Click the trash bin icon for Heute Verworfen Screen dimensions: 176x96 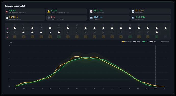49,18
